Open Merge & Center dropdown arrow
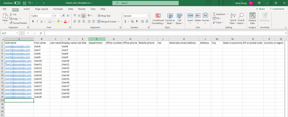Image resolution: width=288 pixels, height=117 pixels. click(x=119, y=21)
